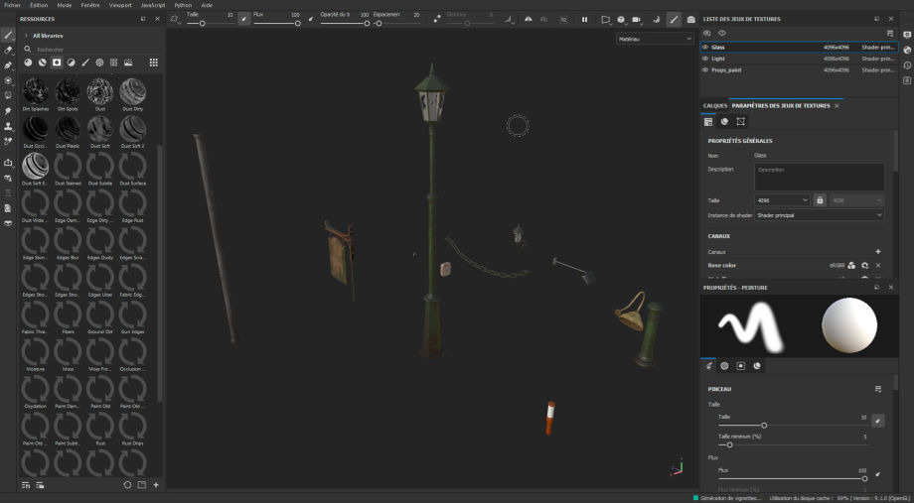Open the Base color channel settings gear
The width and height of the screenshot is (914, 503).
click(865, 265)
